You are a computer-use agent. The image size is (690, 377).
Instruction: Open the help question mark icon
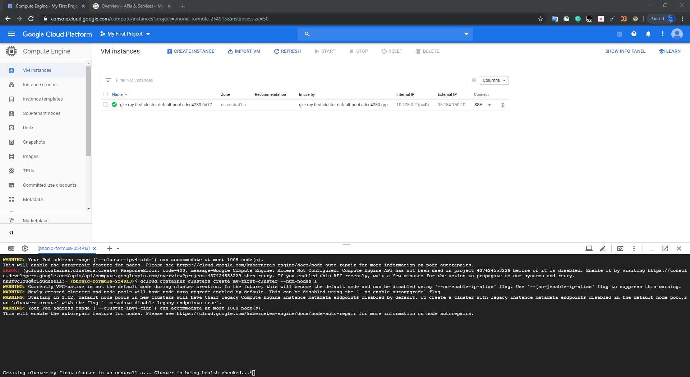point(634,34)
